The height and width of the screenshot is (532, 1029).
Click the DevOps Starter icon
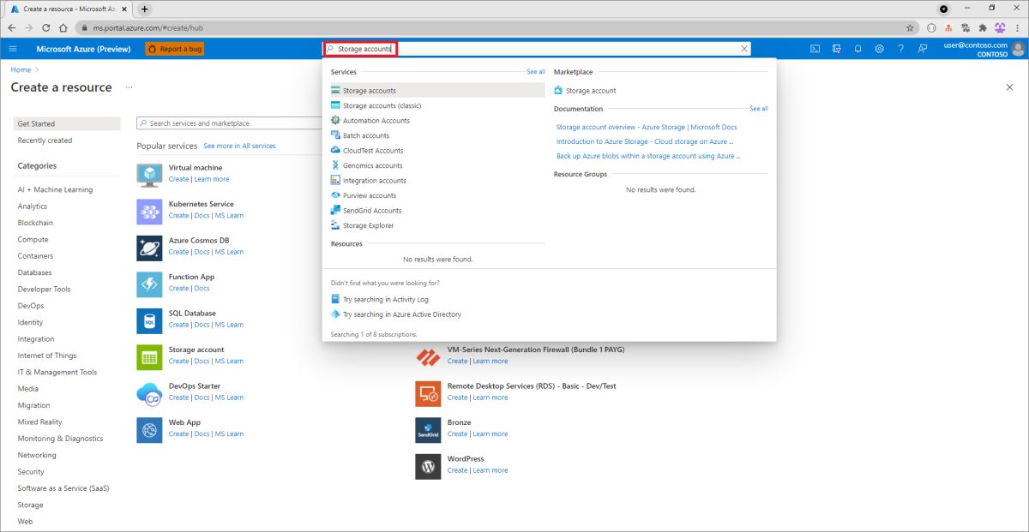149,393
